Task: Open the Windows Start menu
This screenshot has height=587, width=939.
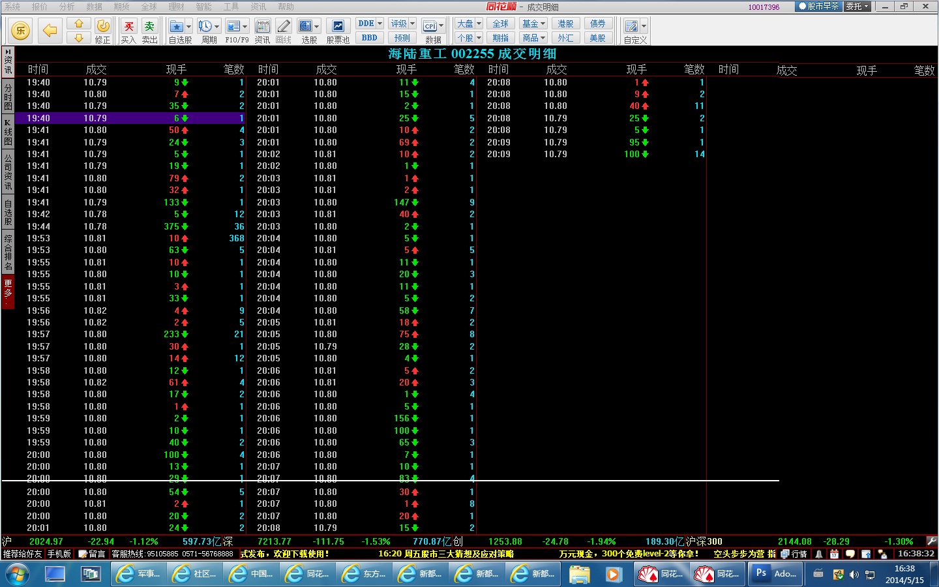Action: pyautogui.click(x=18, y=575)
